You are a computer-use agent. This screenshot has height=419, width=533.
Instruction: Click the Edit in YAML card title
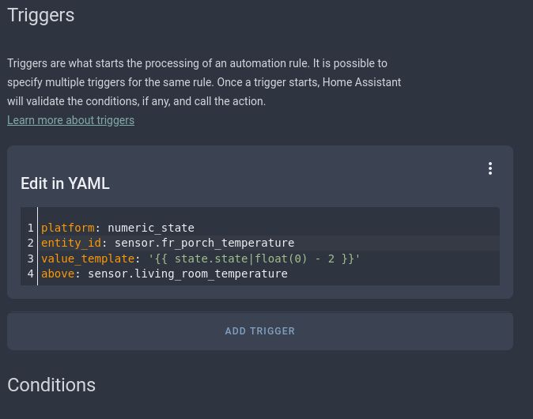coord(65,183)
